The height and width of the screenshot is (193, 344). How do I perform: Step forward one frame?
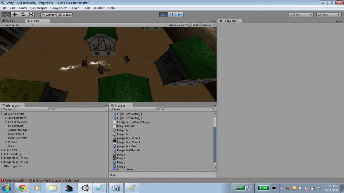180,15
